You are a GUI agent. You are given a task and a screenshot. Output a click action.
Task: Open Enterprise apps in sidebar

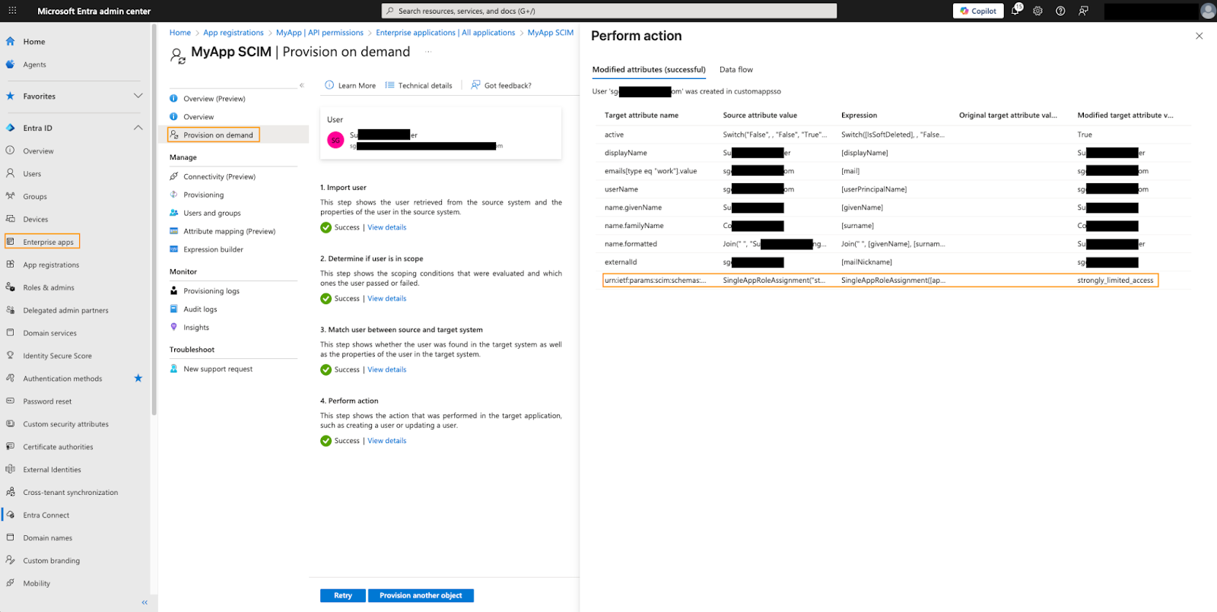point(48,243)
